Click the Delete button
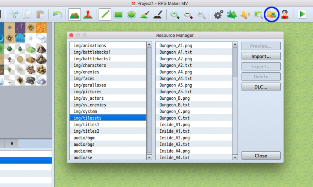This screenshot has width=313, height=187. 261,76
